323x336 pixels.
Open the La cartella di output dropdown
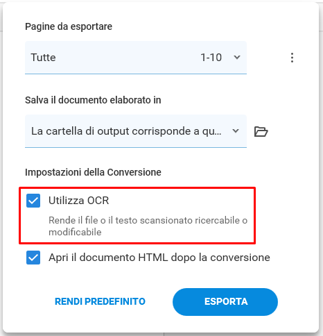coord(136,131)
